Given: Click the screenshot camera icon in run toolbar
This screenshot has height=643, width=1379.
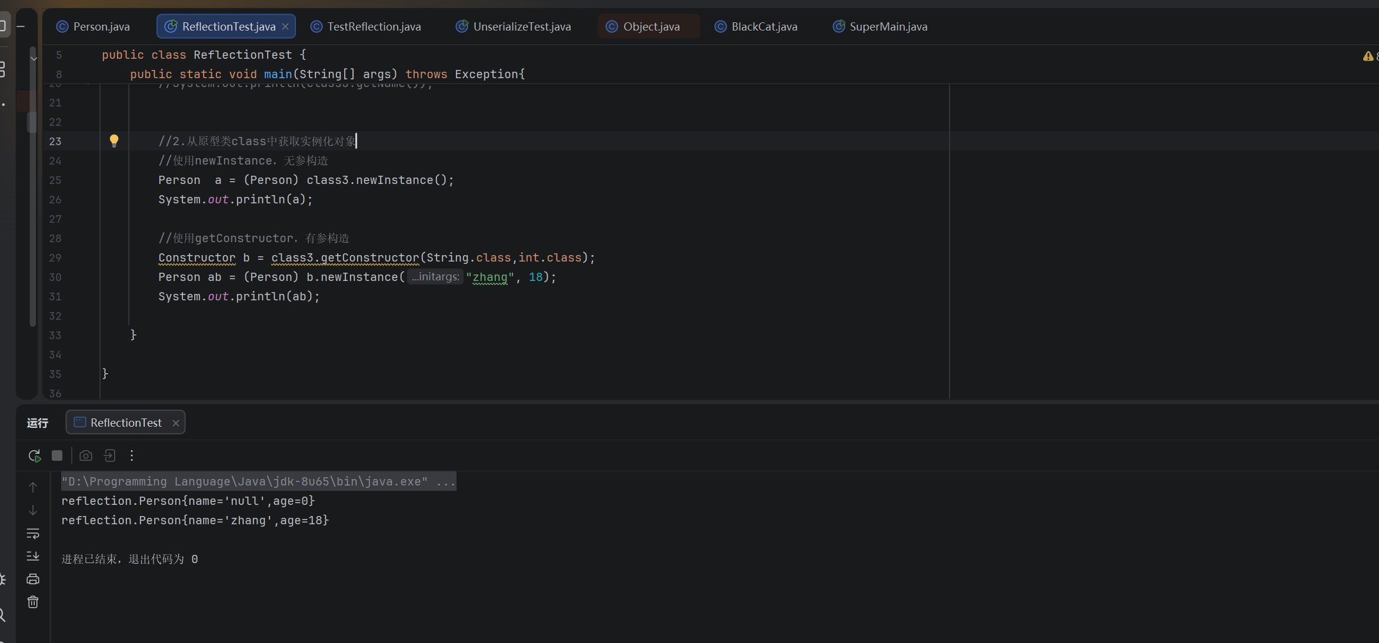Looking at the screenshot, I should click(86, 456).
